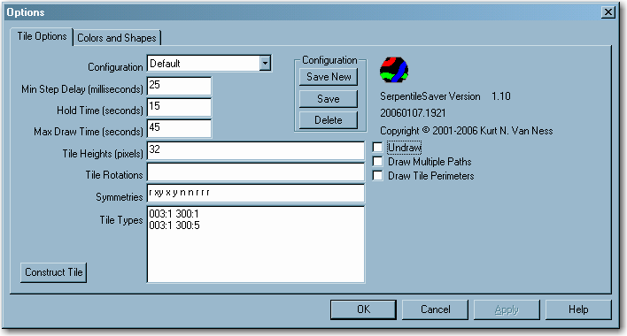Focus the Min Step Delay field
This screenshot has width=627, height=336.
tap(179, 86)
